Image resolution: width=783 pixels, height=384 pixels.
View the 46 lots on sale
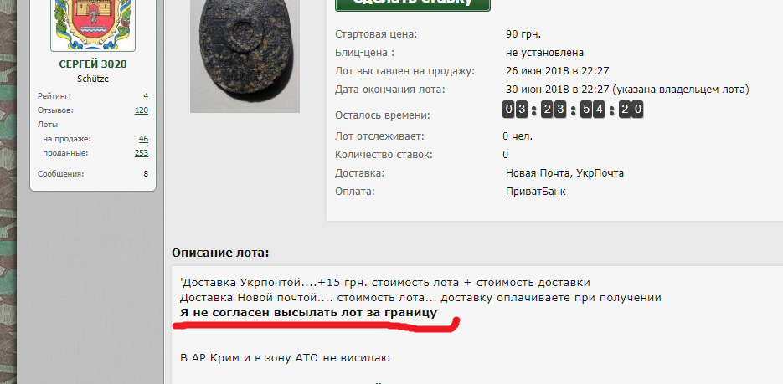pyautogui.click(x=143, y=139)
